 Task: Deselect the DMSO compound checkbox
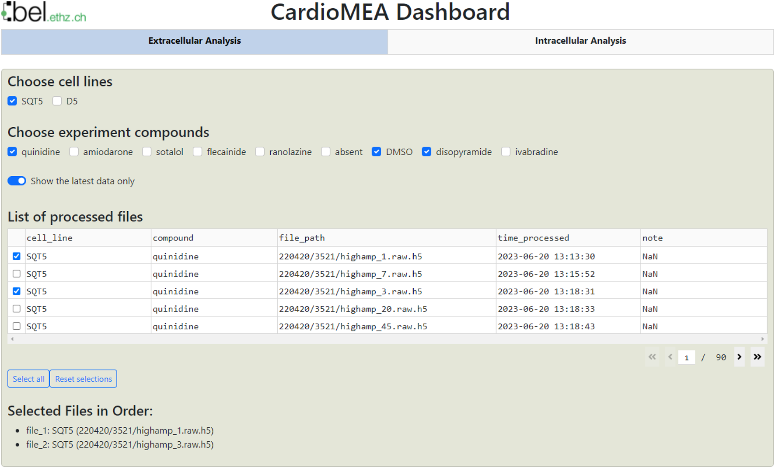tap(376, 152)
